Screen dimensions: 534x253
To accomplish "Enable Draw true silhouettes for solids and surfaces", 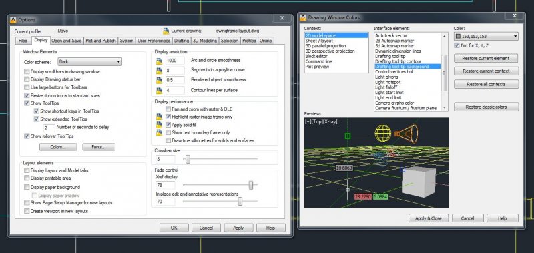I will coord(168,140).
